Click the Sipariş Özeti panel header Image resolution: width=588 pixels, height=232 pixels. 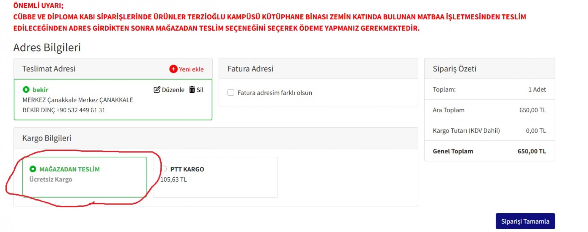(x=454, y=69)
